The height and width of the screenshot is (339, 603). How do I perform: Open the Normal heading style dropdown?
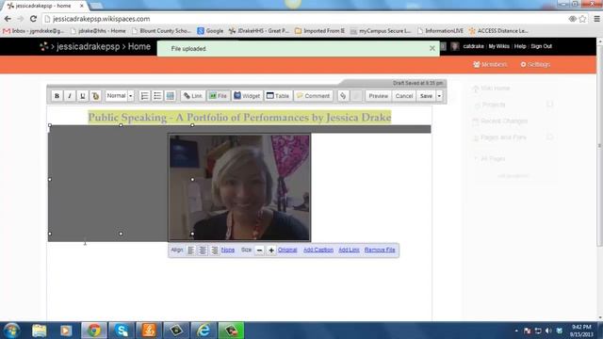point(120,96)
